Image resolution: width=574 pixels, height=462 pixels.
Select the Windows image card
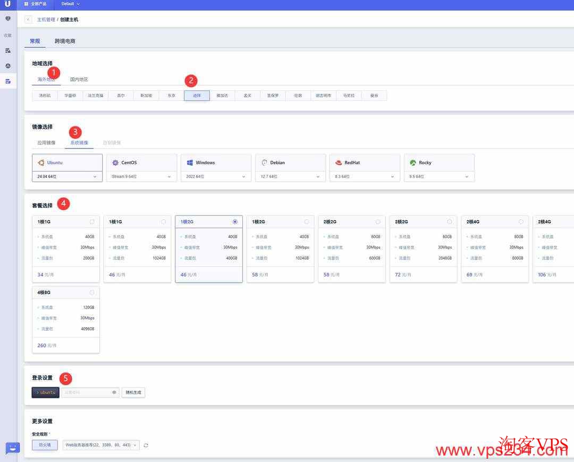[216, 162]
